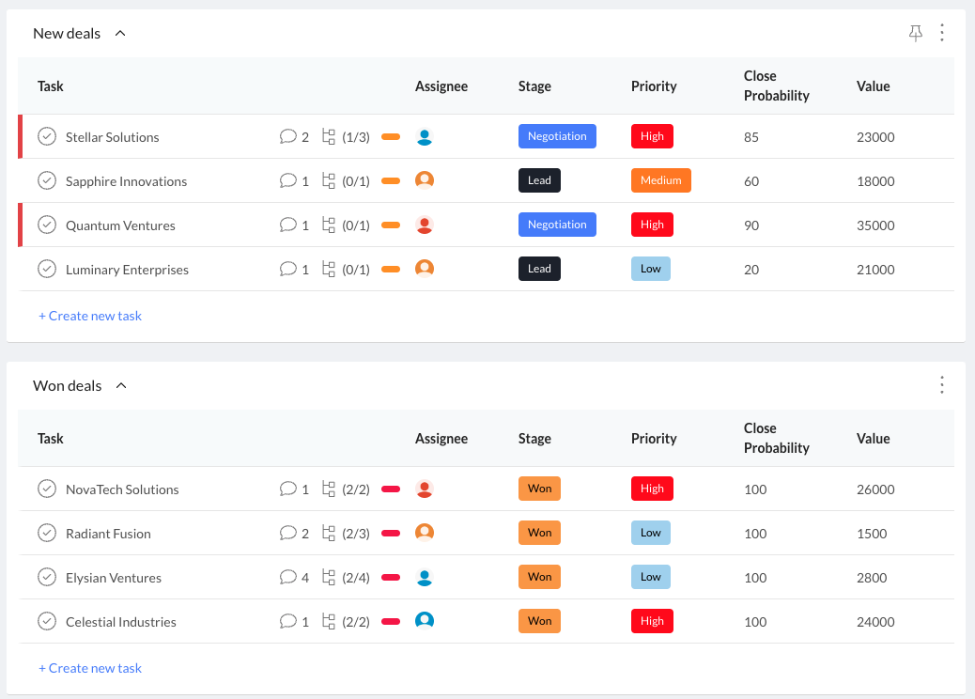Viewport: 975px width, 699px height.
Task: Change Stellar Solutions Negotiation stage
Action: pyautogui.click(x=557, y=136)
